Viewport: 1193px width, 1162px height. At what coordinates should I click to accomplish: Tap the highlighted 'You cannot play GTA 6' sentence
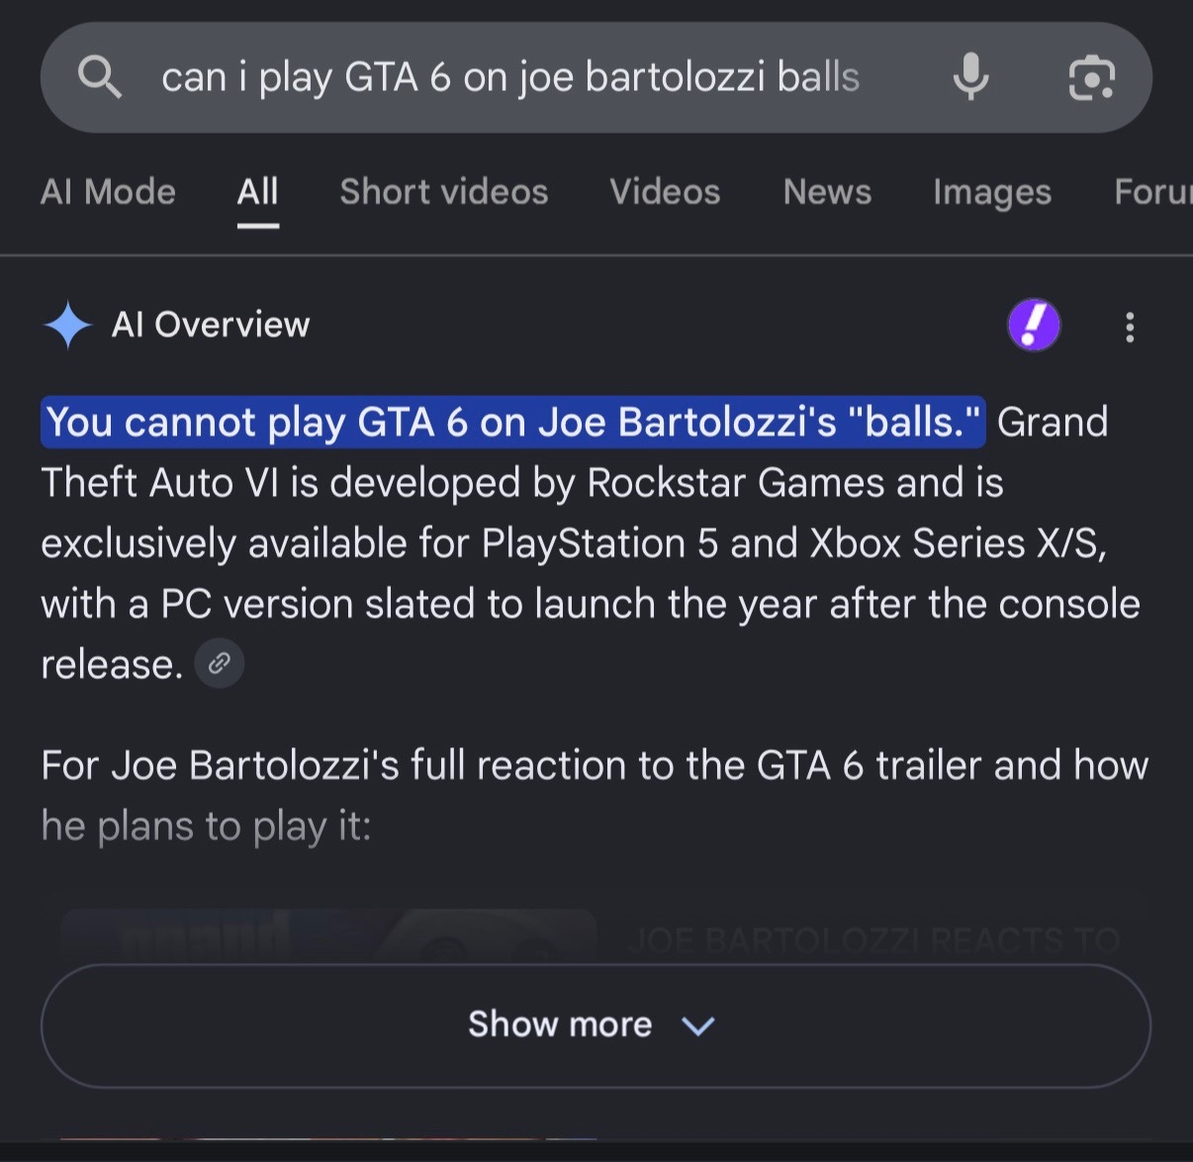(513, 423)
